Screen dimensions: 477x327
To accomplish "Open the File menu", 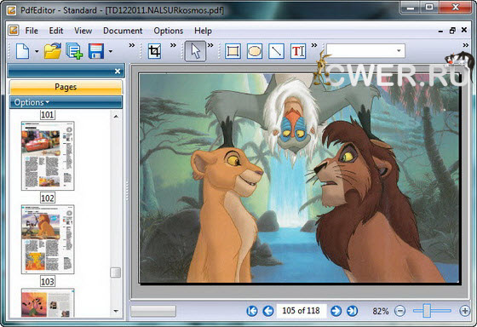I will pyautogui.click(x=32, y=31).
